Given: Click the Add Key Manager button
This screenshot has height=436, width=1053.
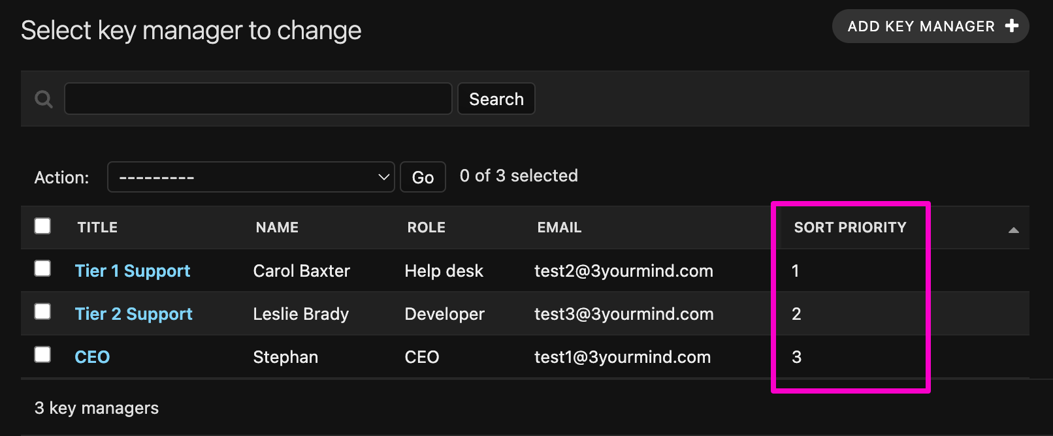Looking at the screenshot, I should pyautogui.click(x=930, y=26).
